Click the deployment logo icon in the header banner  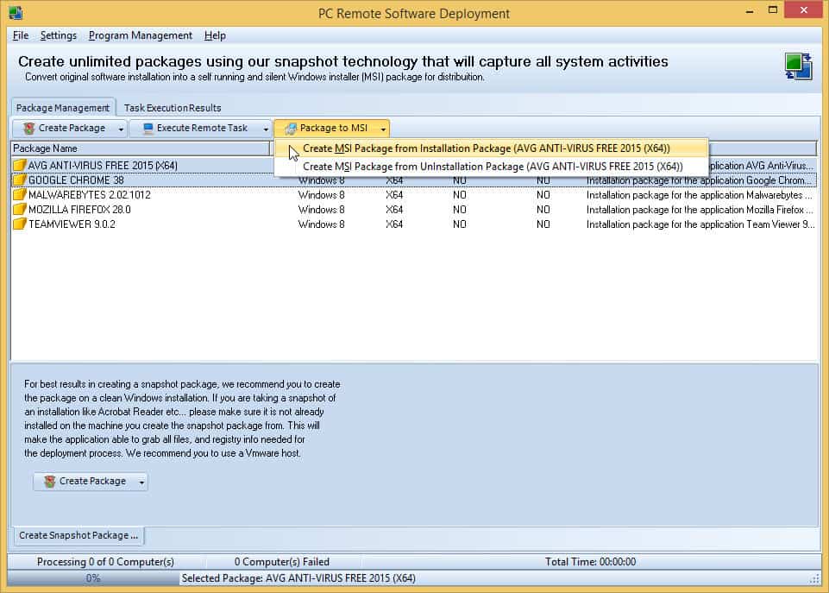point(798,66)
